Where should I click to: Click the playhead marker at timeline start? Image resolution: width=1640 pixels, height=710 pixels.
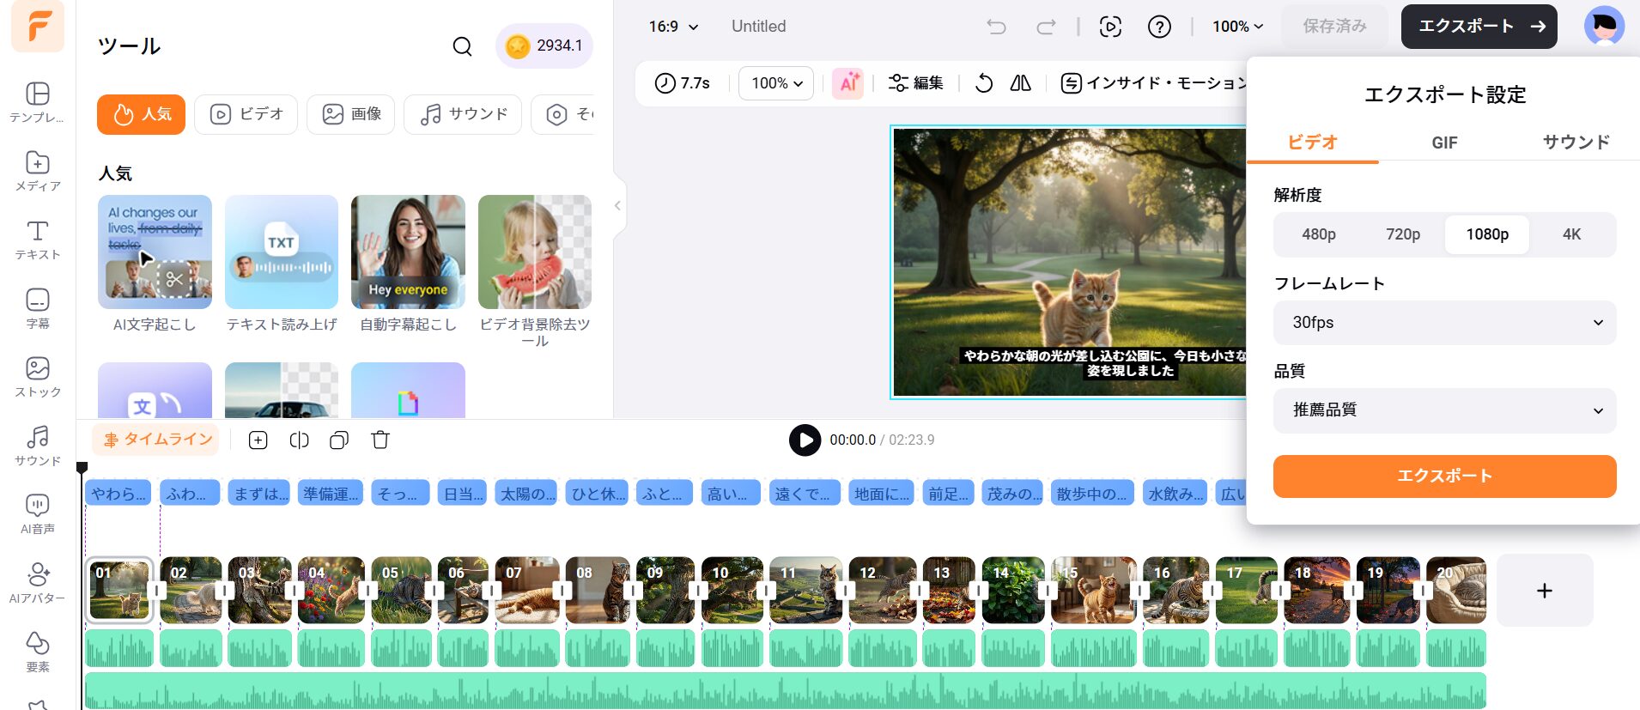click(x=82, y=468)
